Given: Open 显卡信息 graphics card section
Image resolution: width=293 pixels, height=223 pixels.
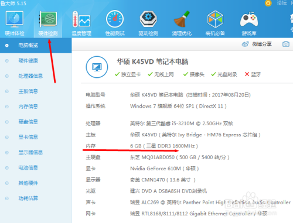Looking at the screenshot, I should click(36, 137).
